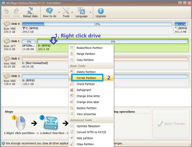Click the Merge Partition menu icon
The height and width of the screenshot is (147, 192).
pyautogui.click(x=72, y=54)
